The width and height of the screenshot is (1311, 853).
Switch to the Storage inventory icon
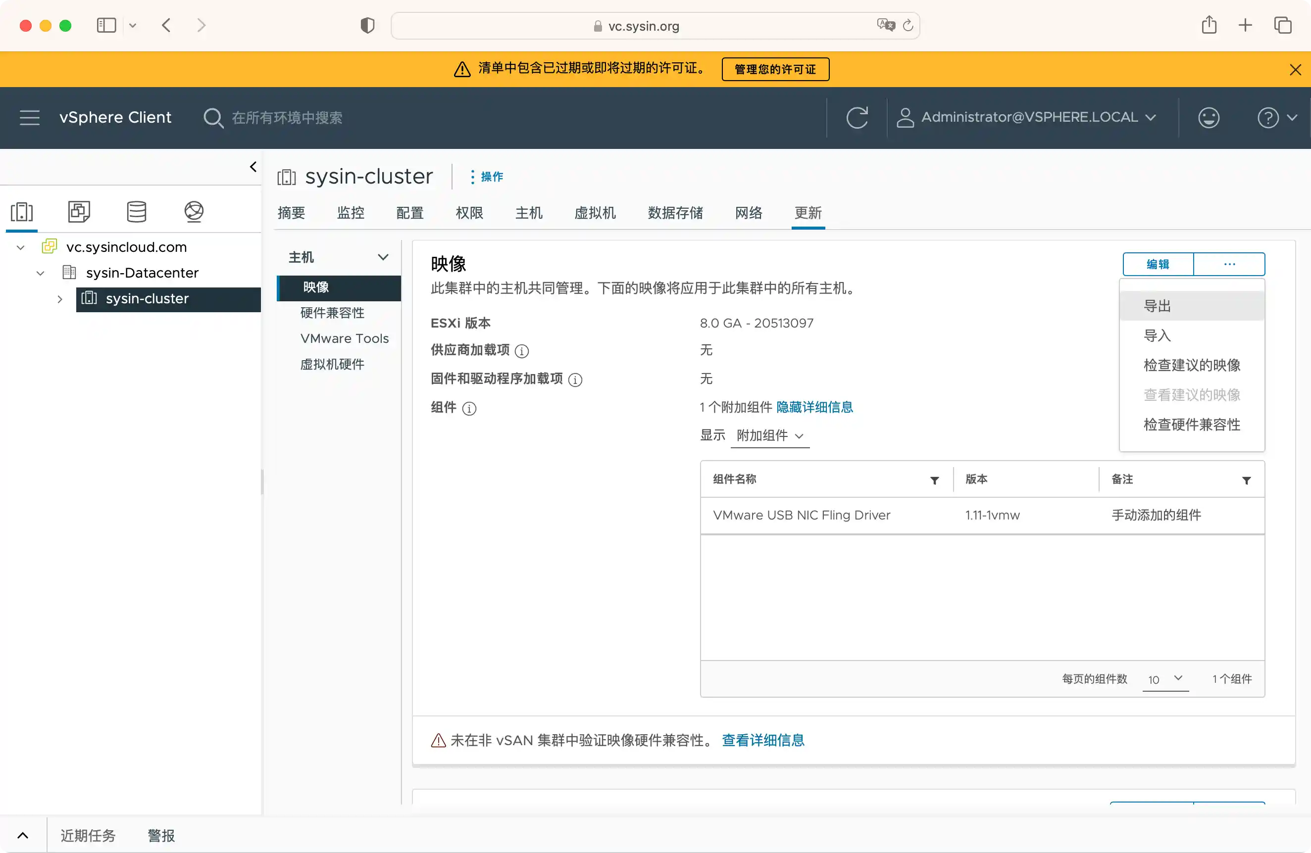point(136,211)
